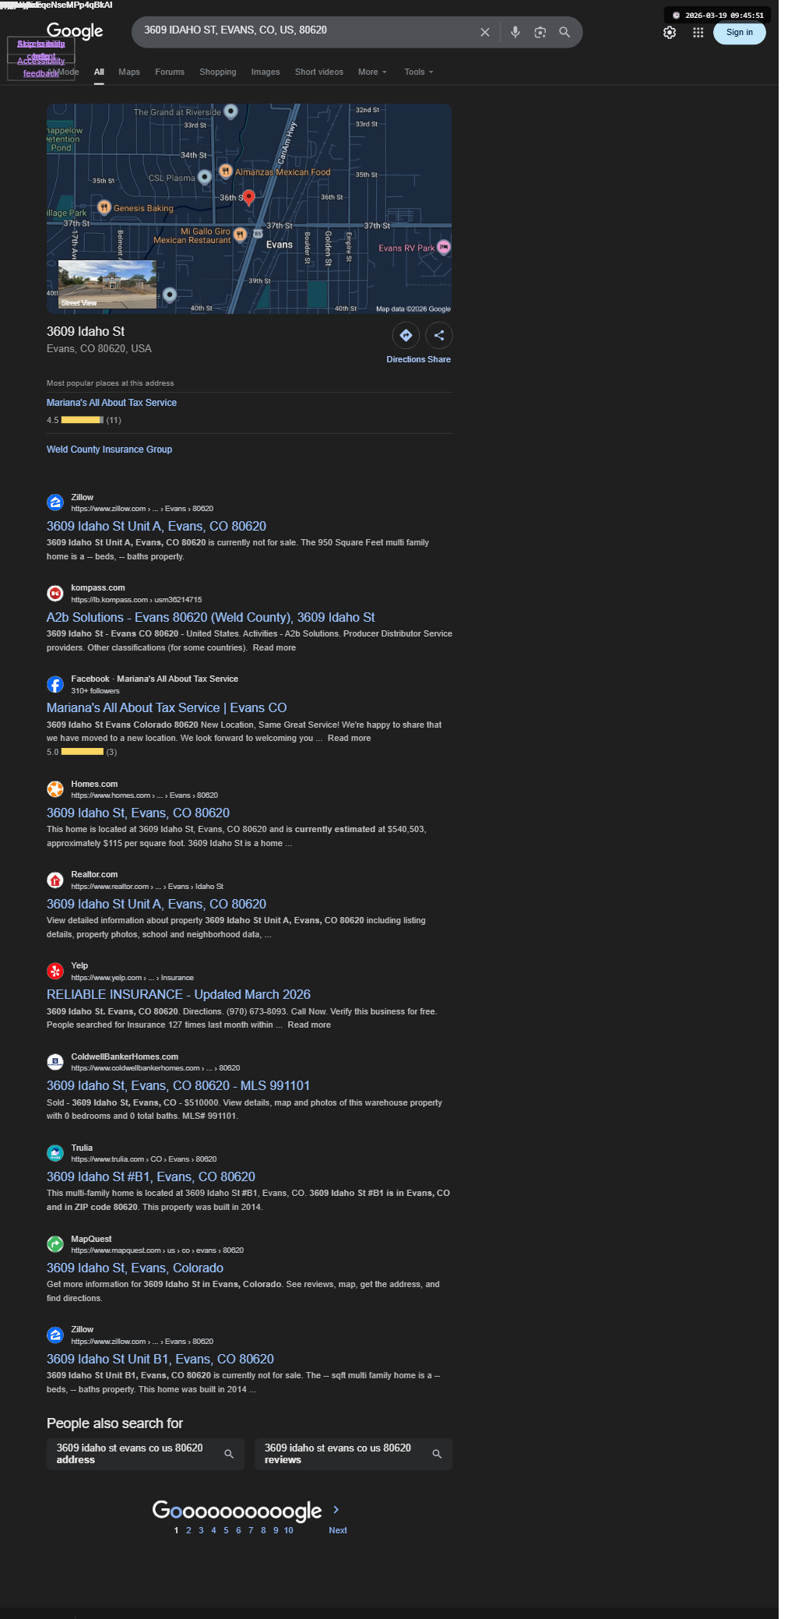Open the Weld County Insurance Group link
The width and height of the screenshot is (788, 1619).
(109, 450)
